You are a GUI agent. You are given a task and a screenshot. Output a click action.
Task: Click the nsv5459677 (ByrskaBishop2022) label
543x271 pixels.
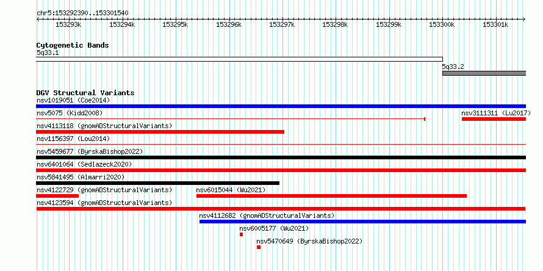[90, 151]
